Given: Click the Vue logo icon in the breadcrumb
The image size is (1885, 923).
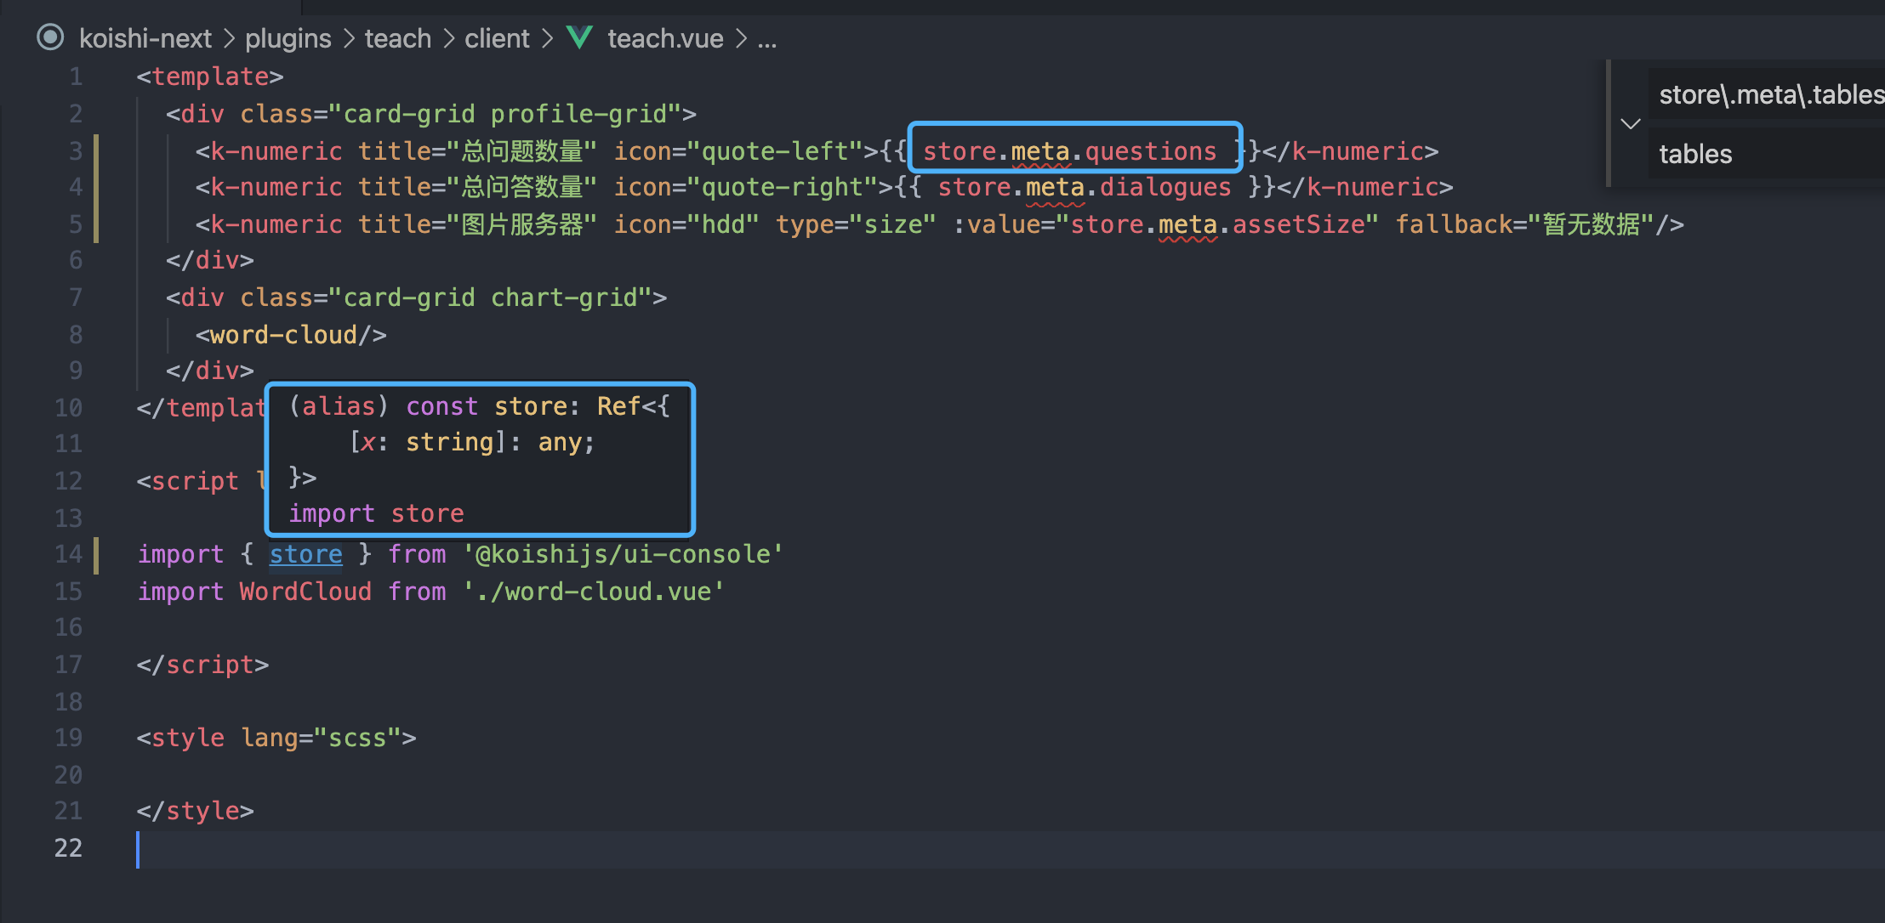Looking at the screenshot, I should [579, 37].
